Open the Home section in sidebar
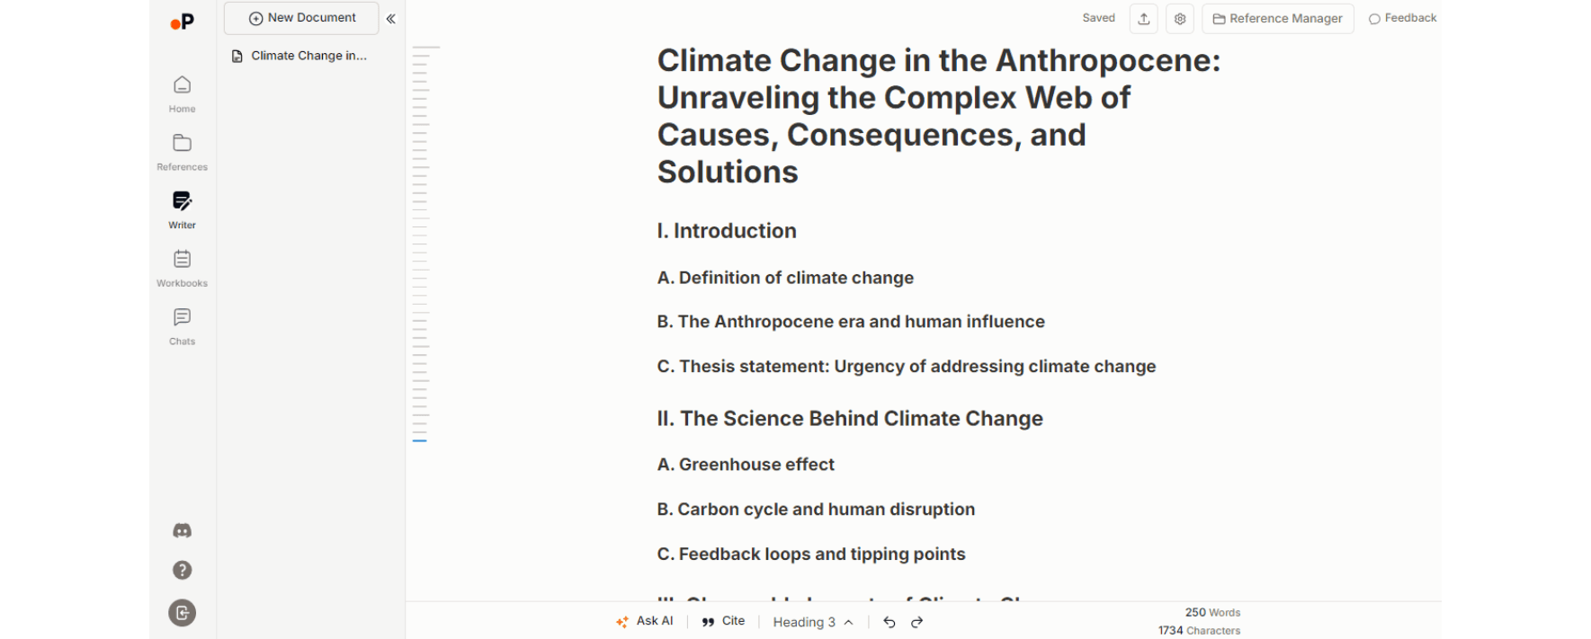The height and width of the screenshot is (639, 1591). (182, 93)
